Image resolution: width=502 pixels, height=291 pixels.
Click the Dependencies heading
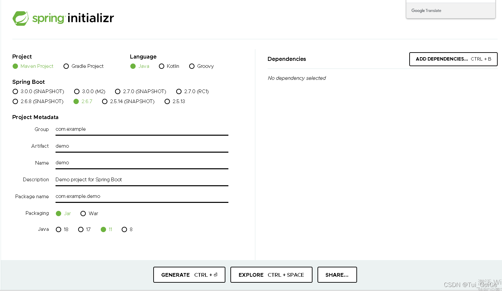pyautogui.click(x=287, y=59)
